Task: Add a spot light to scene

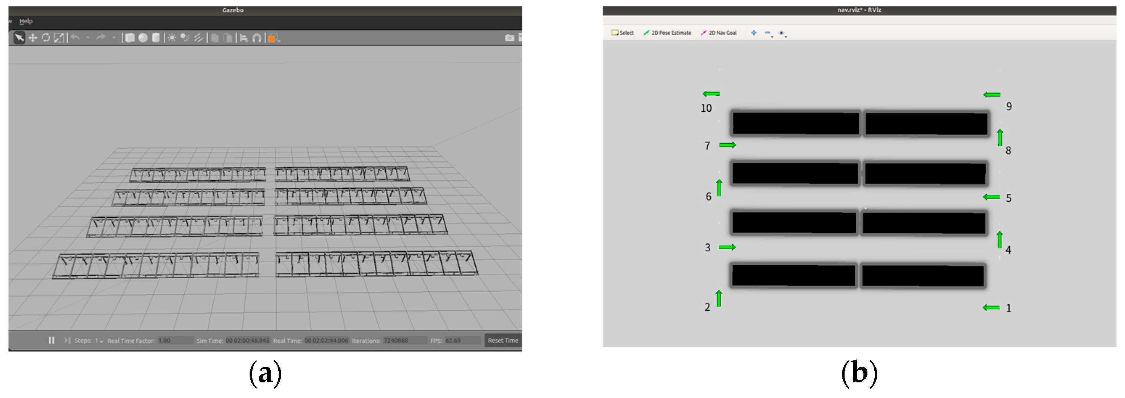Action: coord(185,38)
